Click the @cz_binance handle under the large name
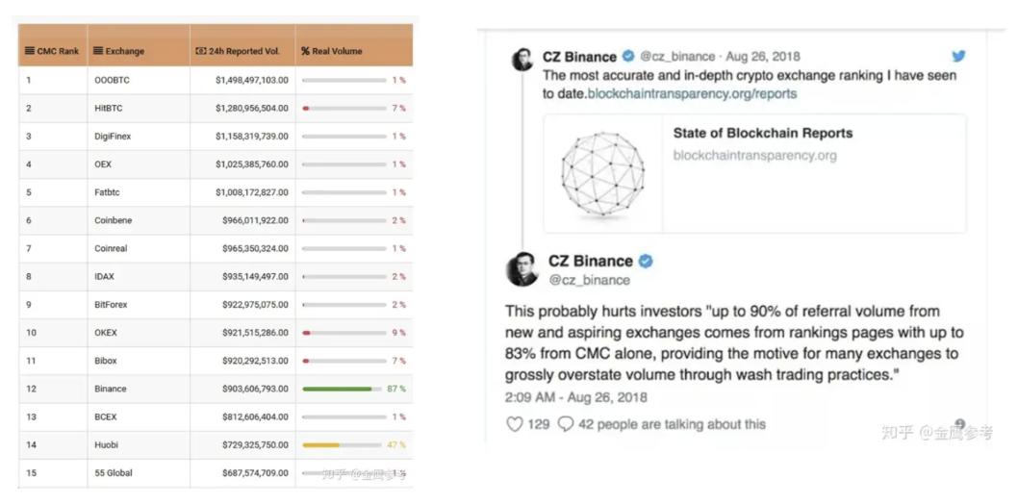 589,280
